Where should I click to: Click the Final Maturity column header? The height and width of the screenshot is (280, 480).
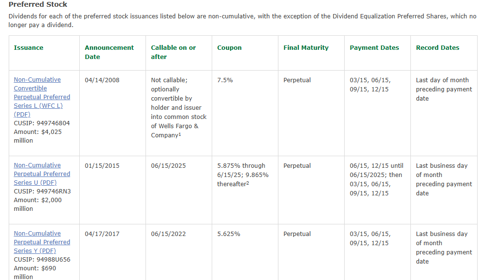[x=306, y=48]
